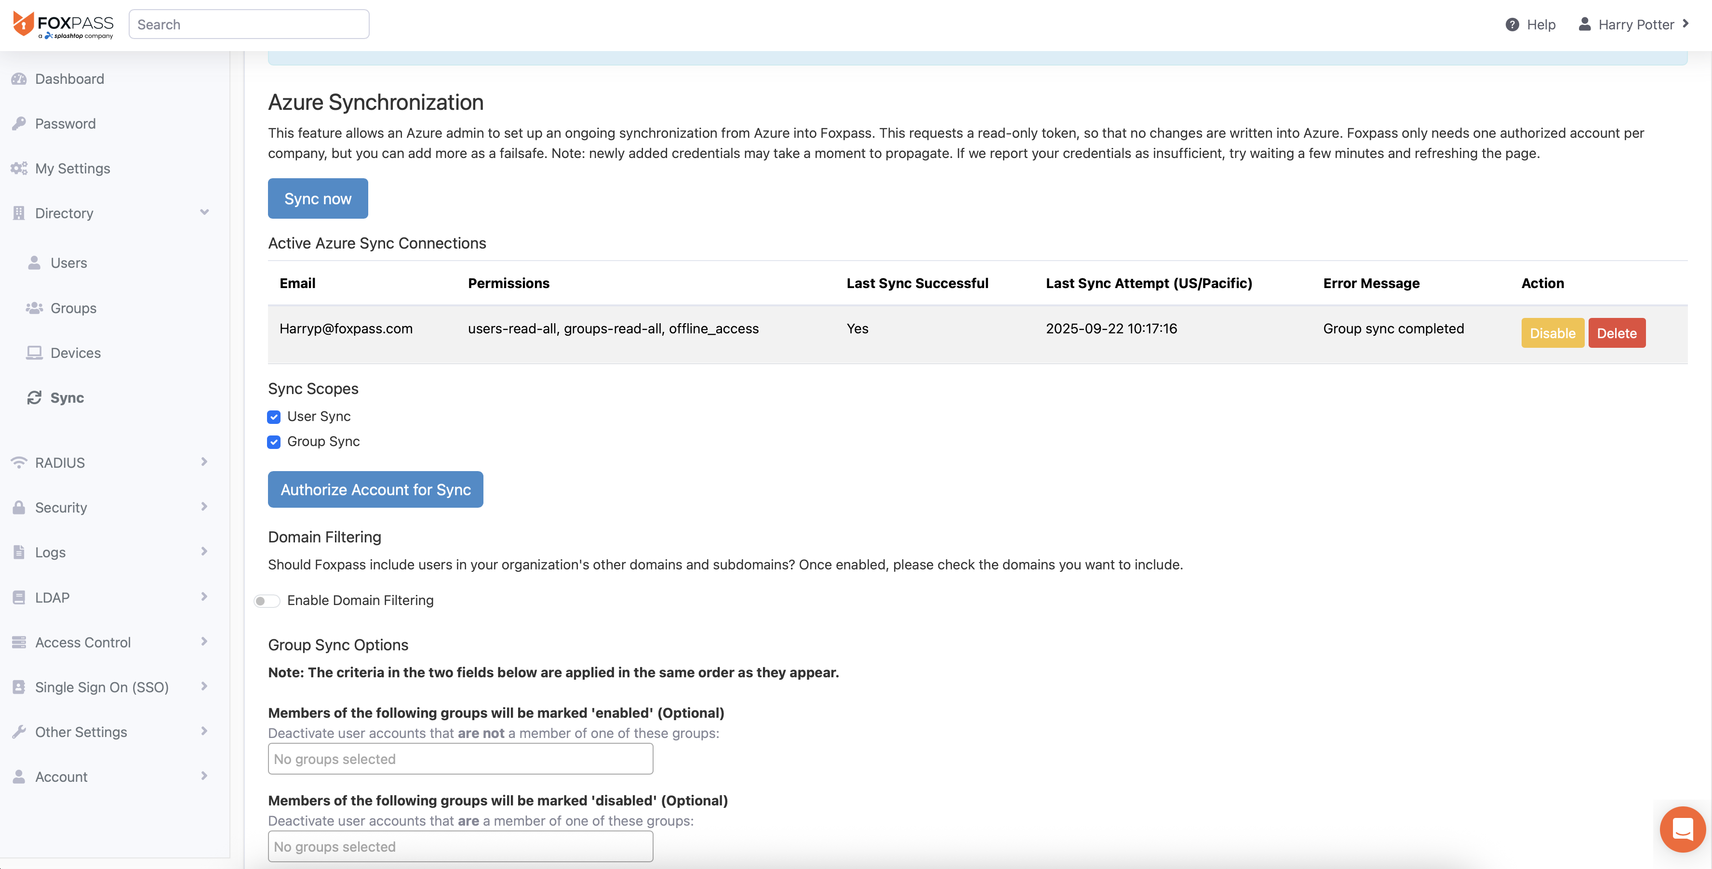Uncheck the Group Sync checkbox

point(274,442)
